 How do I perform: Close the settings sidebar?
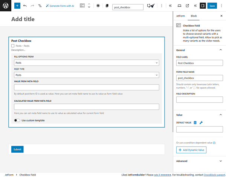tap(221, 16)
